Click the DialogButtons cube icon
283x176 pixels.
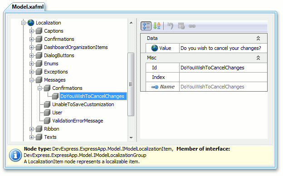tap(39, 55)
